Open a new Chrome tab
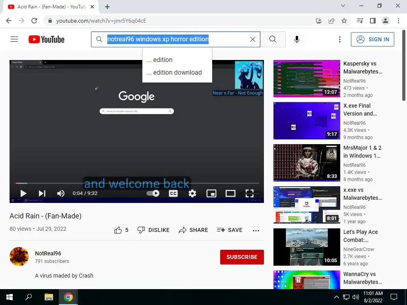This screenshot has width=407, height=305. click(x=107, y=7)
